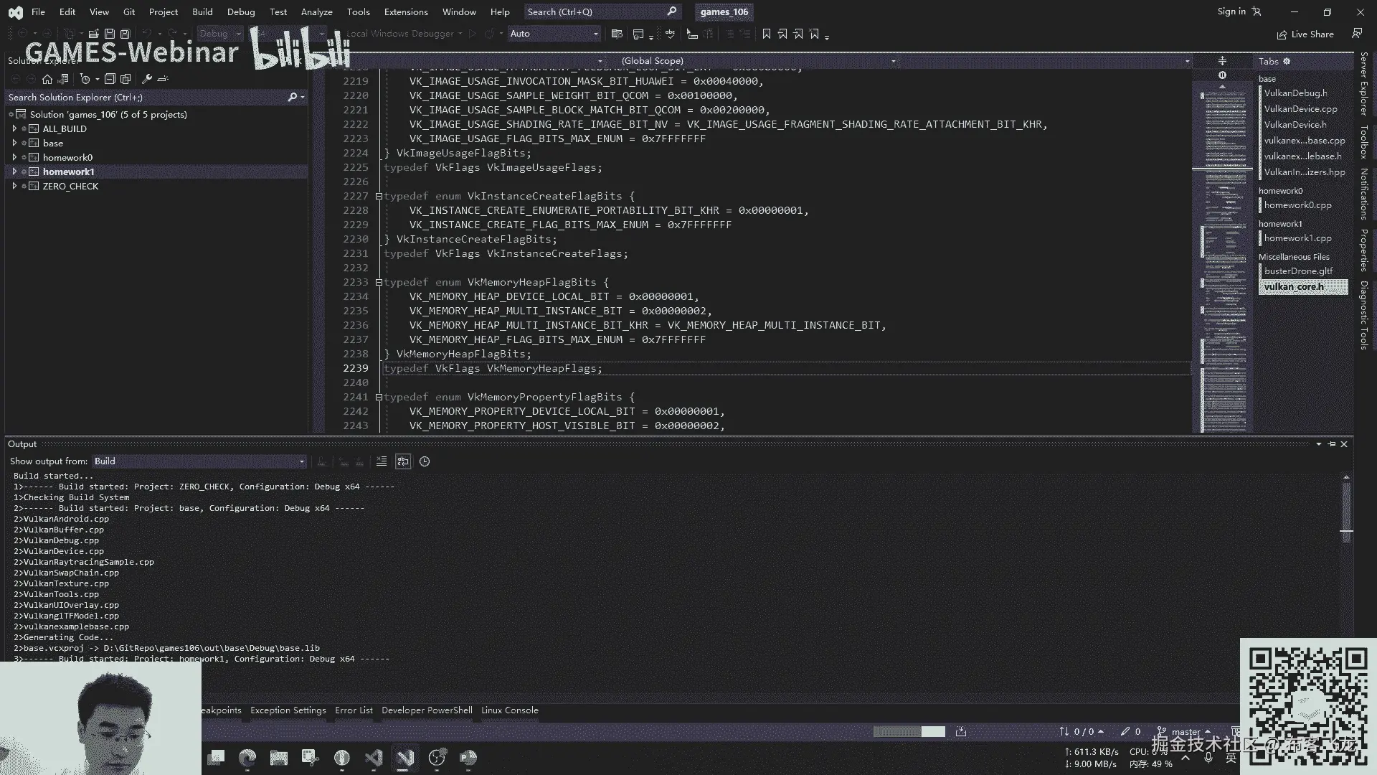
Task: Open Solution Explorer properties wrench icon
Action: [147, 79]
